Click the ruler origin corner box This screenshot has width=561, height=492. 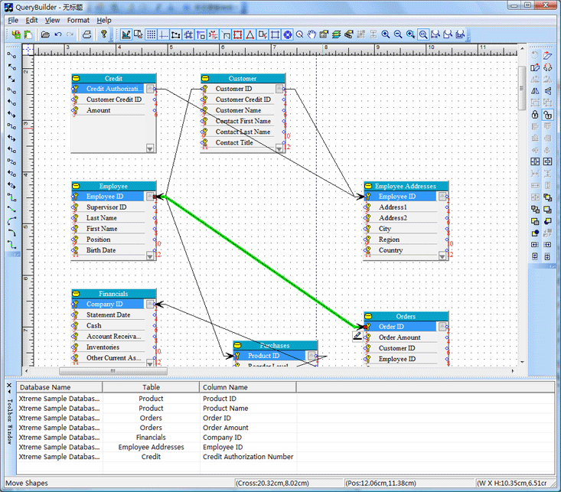28,50
